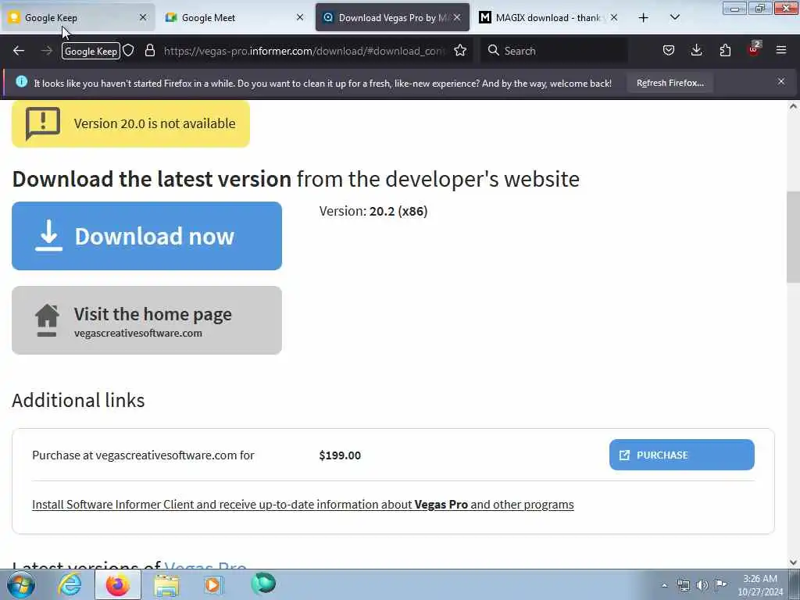Click the scrollbar up arrow
Image resolution: width=800 pixels, height=600 pixels.
pos(793,106)
